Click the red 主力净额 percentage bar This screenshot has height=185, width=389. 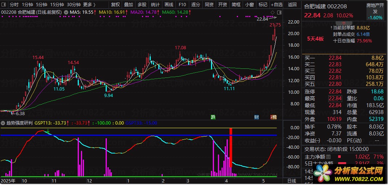340,156
